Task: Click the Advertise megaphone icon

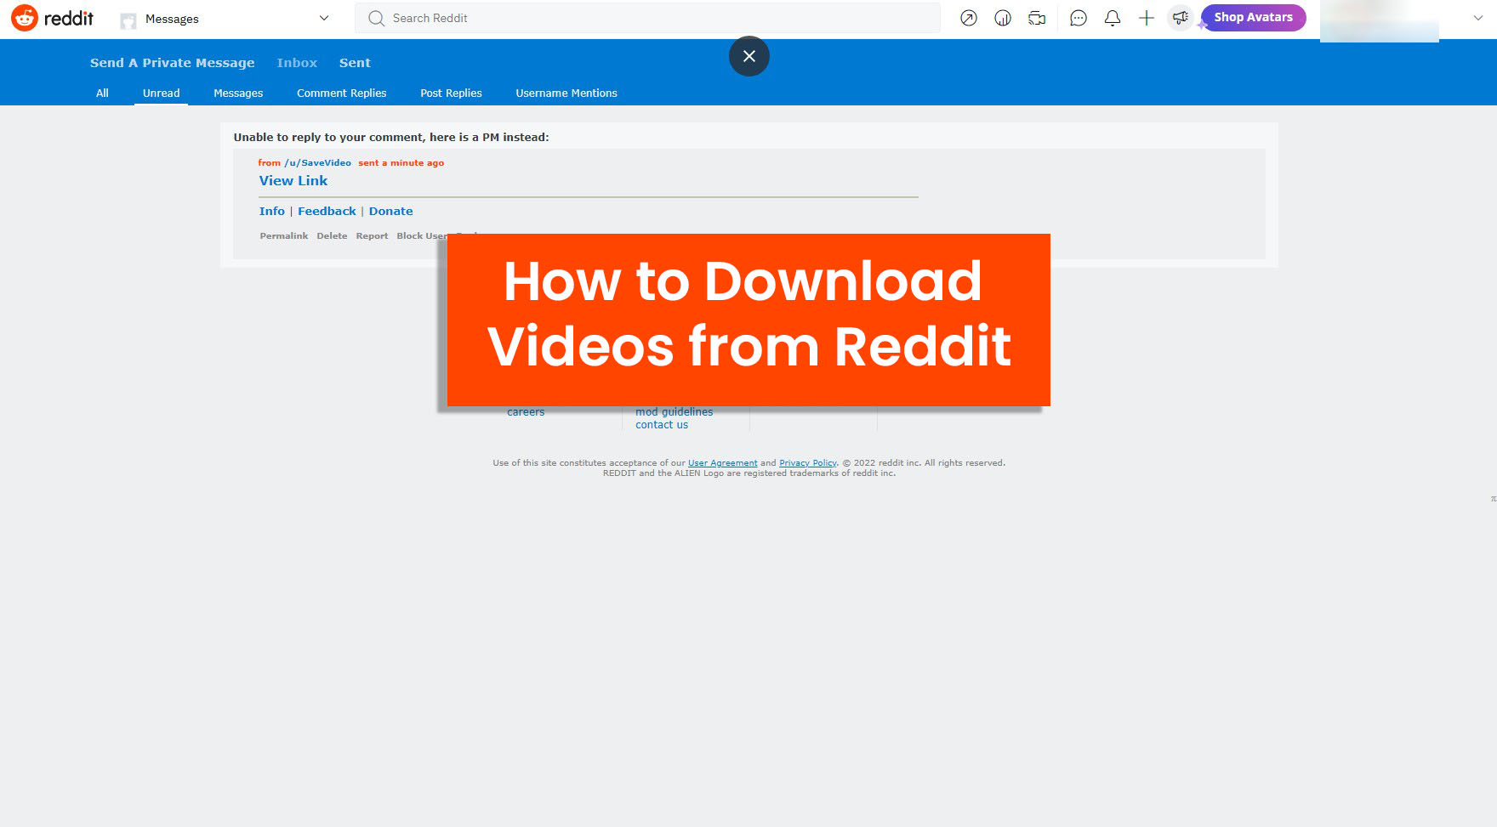Action: point(1180,18)
